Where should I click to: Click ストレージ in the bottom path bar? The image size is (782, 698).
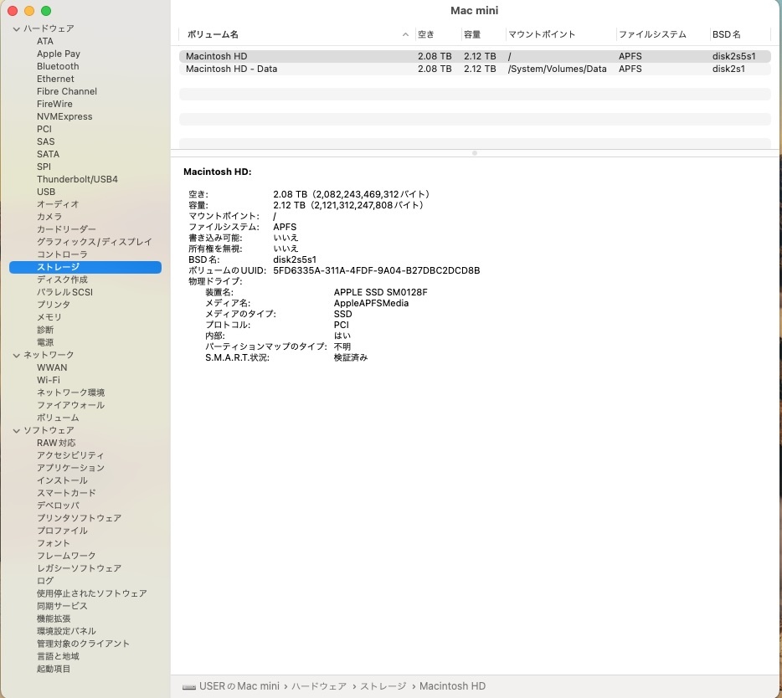383,686
